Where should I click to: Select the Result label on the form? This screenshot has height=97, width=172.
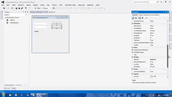[37, 32]
